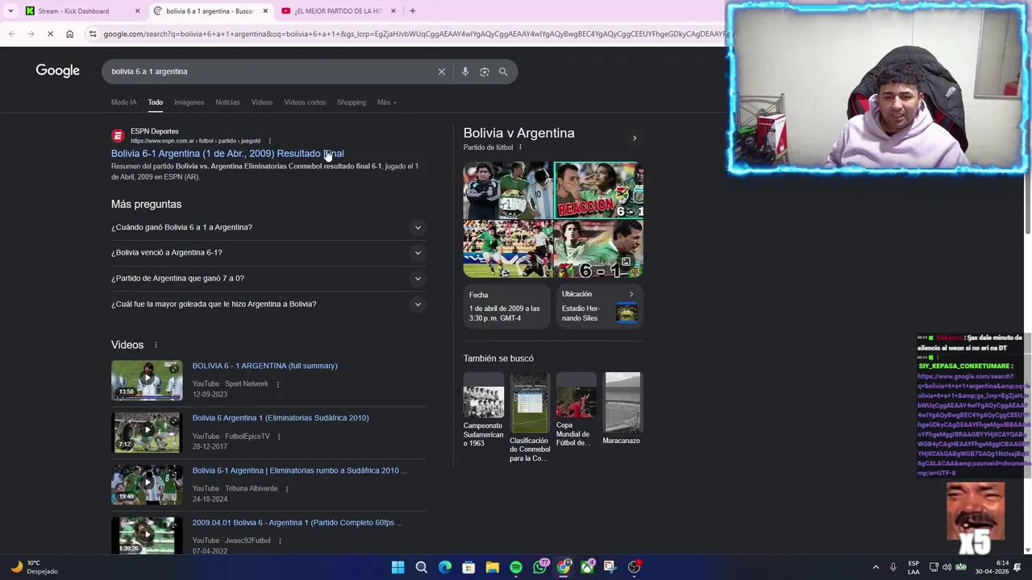Image resolution: width=1032 pixels, height=580 pixels.
Task: Select the Shopping tab
Action: pyautogui.click(x=352, y=102)
